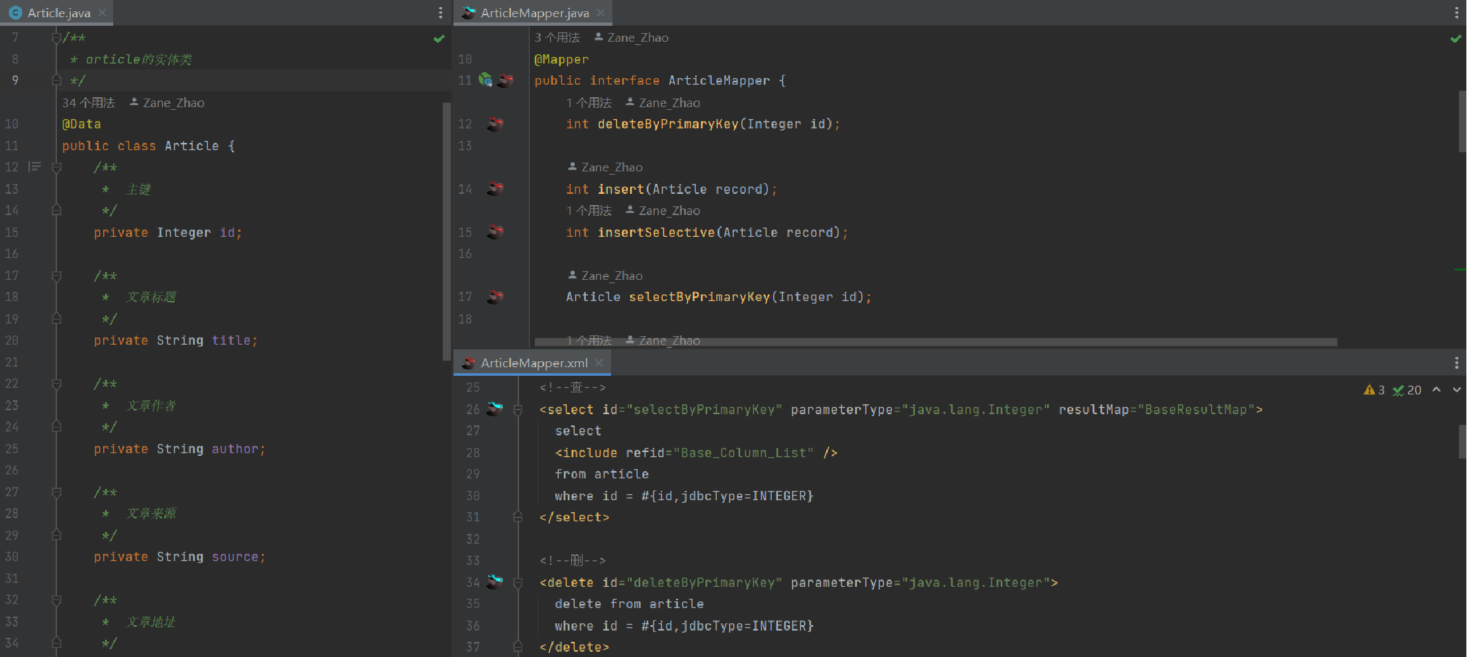Viewport: 1467px width, 657px height.
Task: Click the mapper navigation icon on XML line 26
Action: [x=495, y=409]
